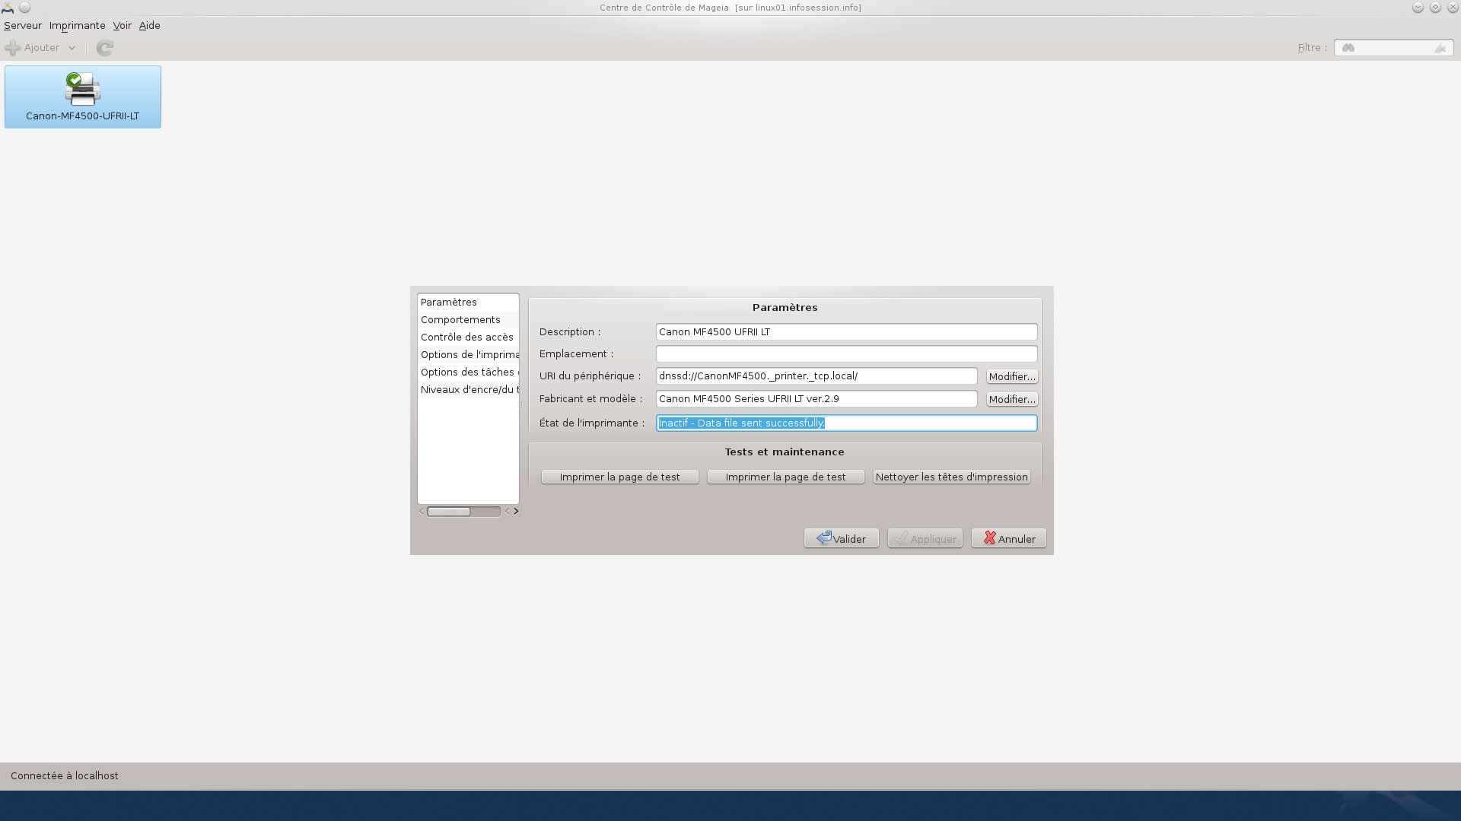Click the side list horizontal scrollbar thumb
This screenshot has width=1461, height=821.
[448, 512]
